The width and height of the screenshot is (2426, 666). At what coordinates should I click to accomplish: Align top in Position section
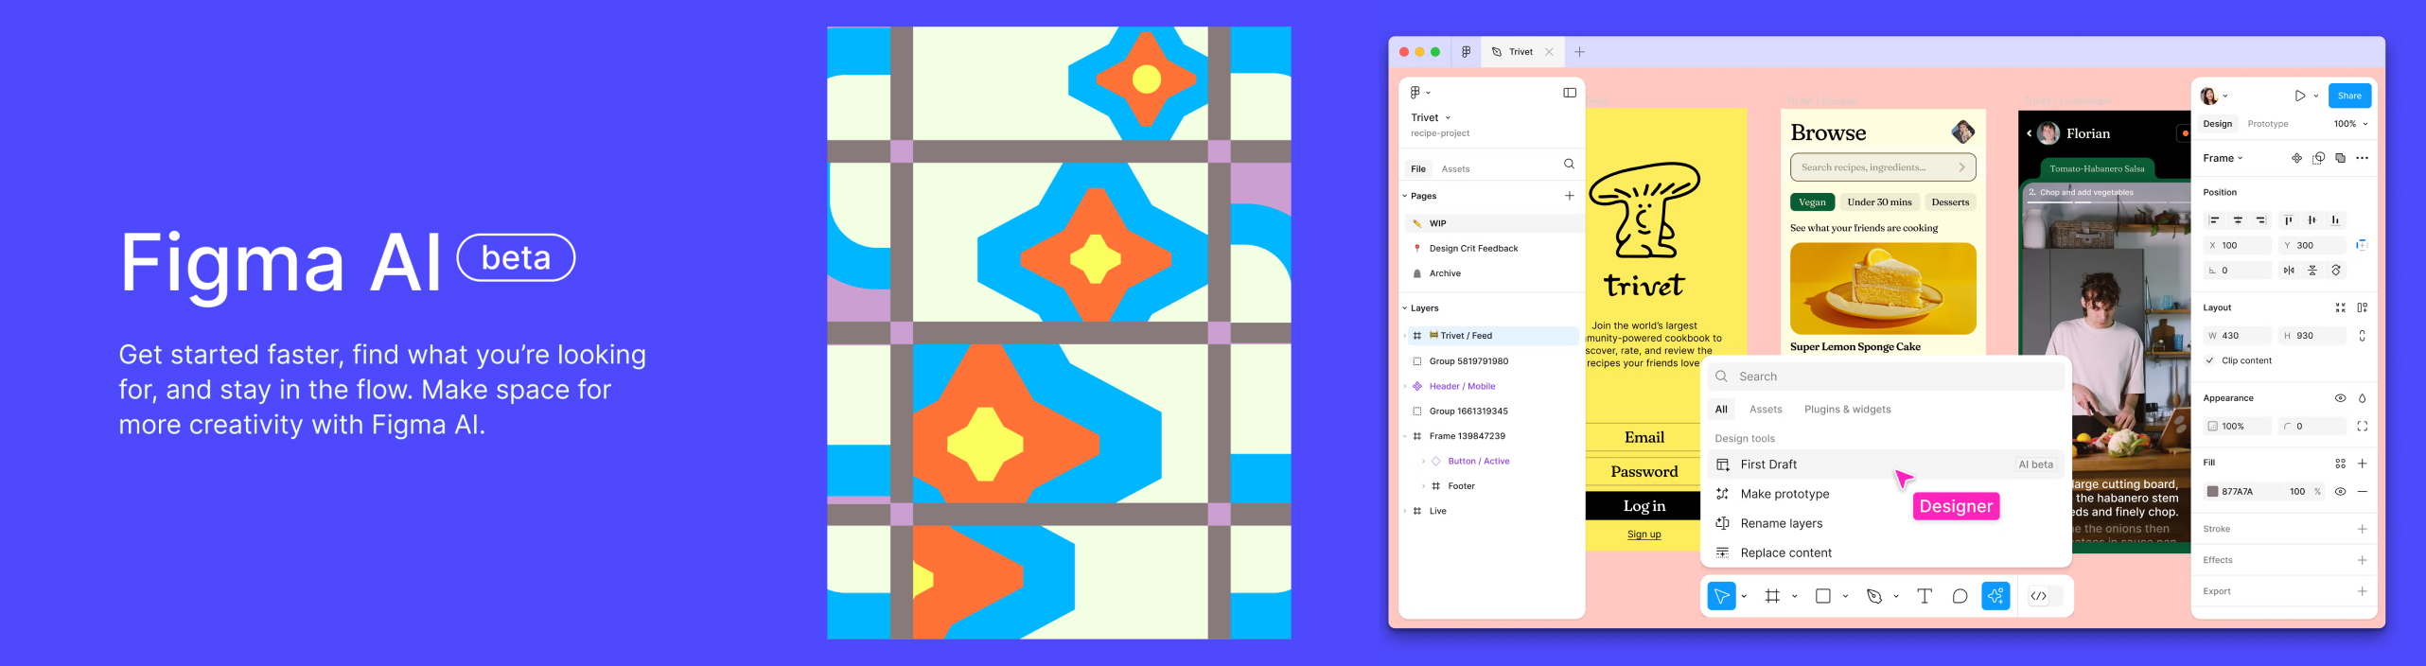point(2289,220)
